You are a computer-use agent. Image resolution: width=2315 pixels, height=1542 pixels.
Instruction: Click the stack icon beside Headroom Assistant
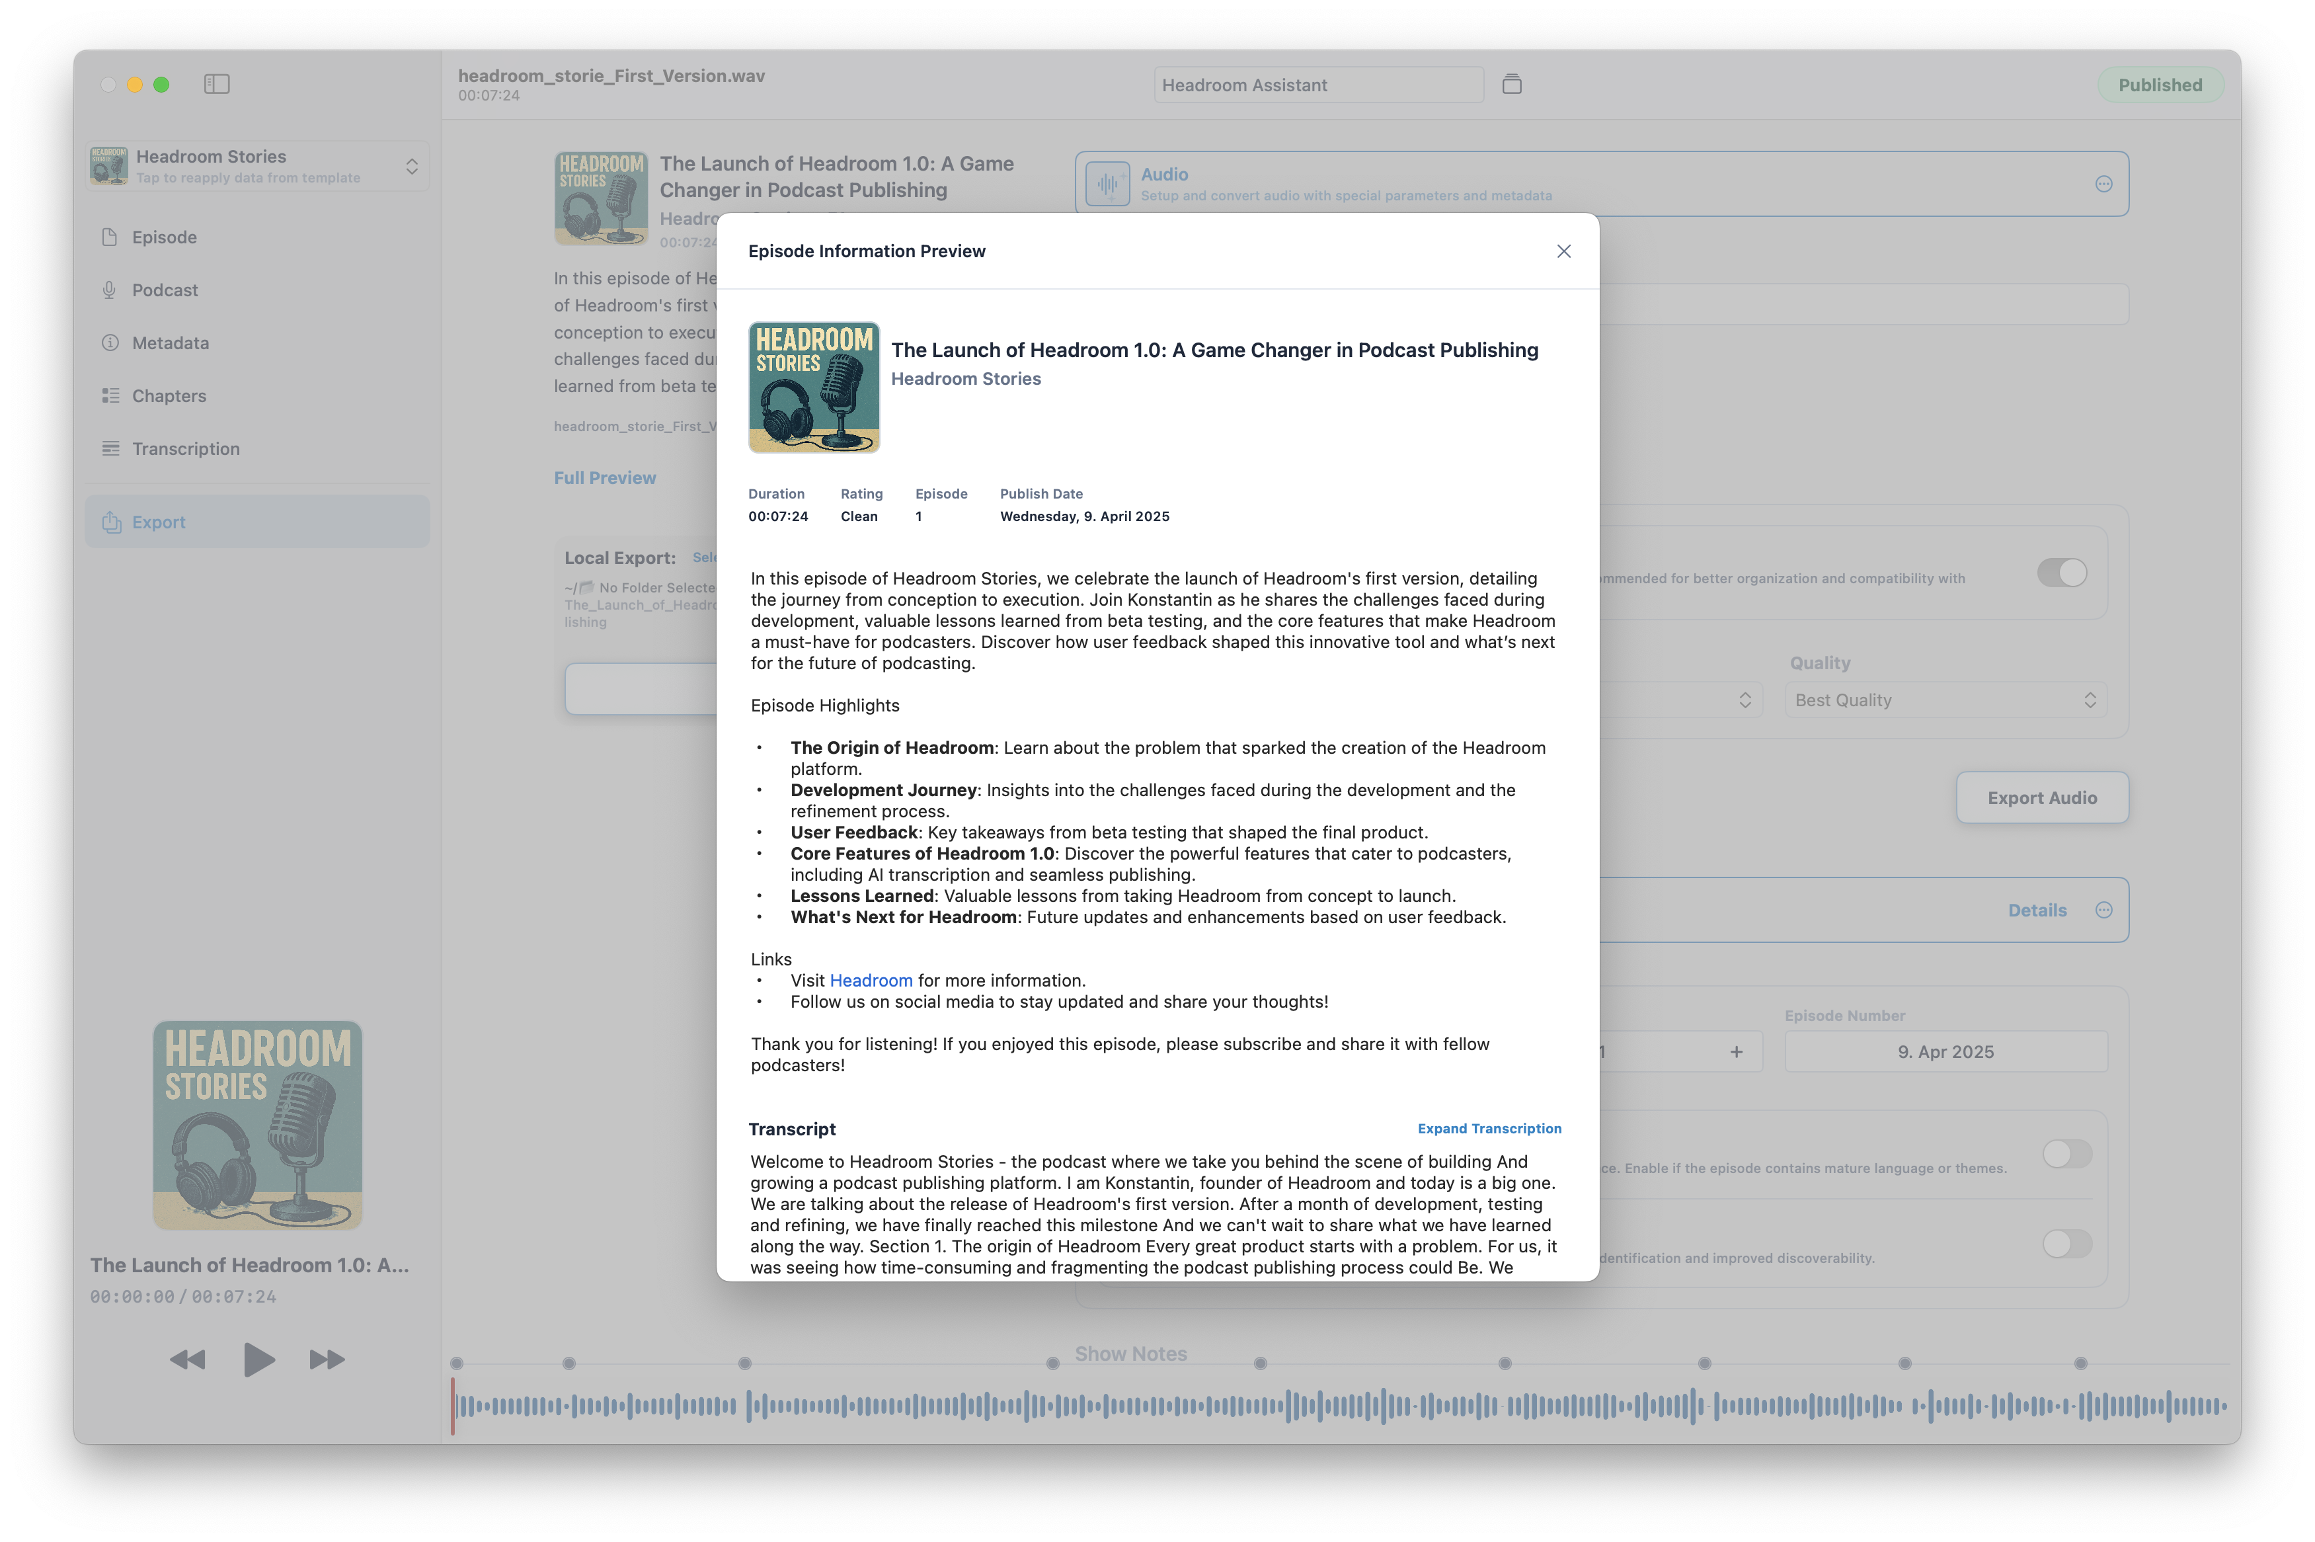[x=1511, y=85]
